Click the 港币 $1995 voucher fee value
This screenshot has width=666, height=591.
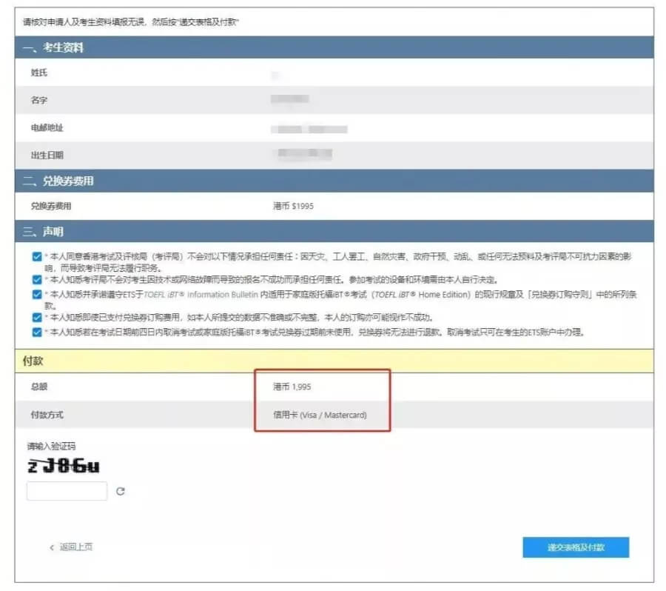point(293,206)
